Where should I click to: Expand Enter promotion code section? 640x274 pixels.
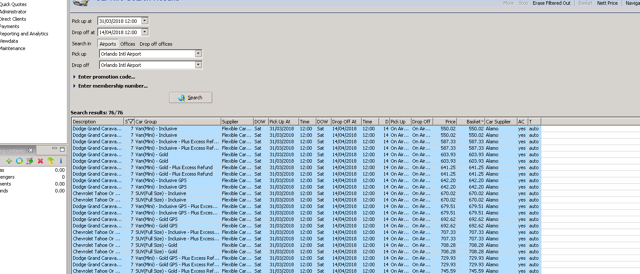click(104, 77)
